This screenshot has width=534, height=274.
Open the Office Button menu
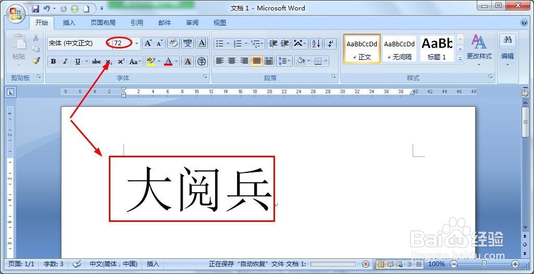tap(15, 14)
